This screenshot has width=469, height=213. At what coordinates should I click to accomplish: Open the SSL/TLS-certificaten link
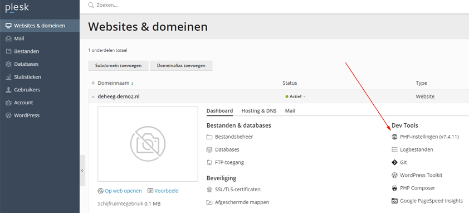[238, 190]
